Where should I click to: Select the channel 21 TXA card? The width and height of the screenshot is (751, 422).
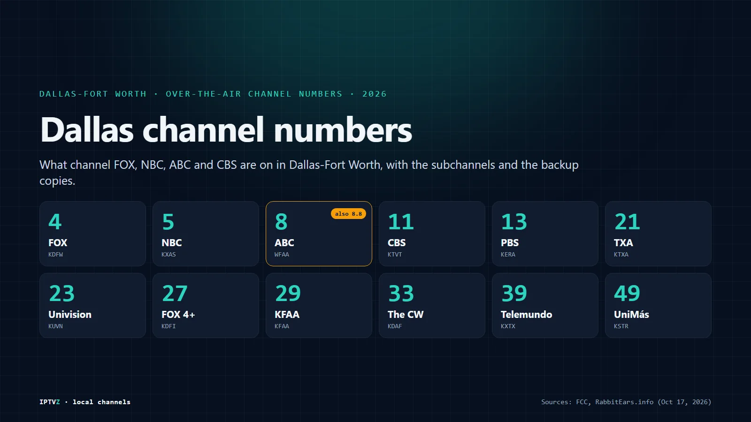pos(658,234)
